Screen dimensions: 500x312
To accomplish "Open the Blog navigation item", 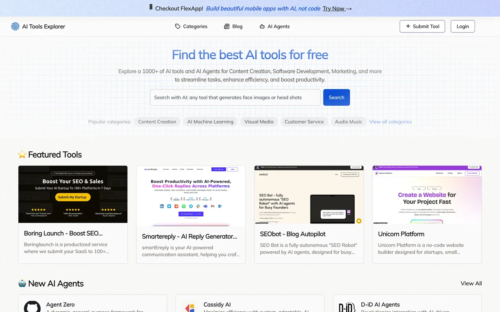I will pos(233,27).
